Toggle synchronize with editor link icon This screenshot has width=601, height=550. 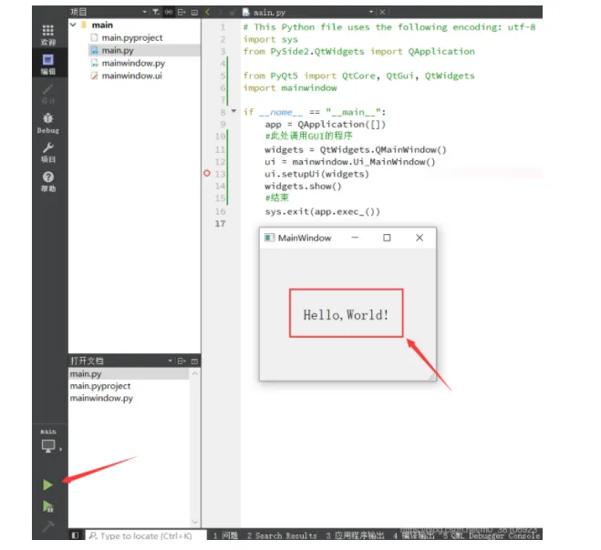point(169,12)
